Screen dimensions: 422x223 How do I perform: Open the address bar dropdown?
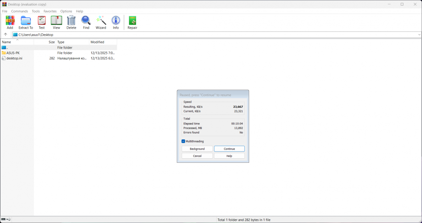[419, 34]
